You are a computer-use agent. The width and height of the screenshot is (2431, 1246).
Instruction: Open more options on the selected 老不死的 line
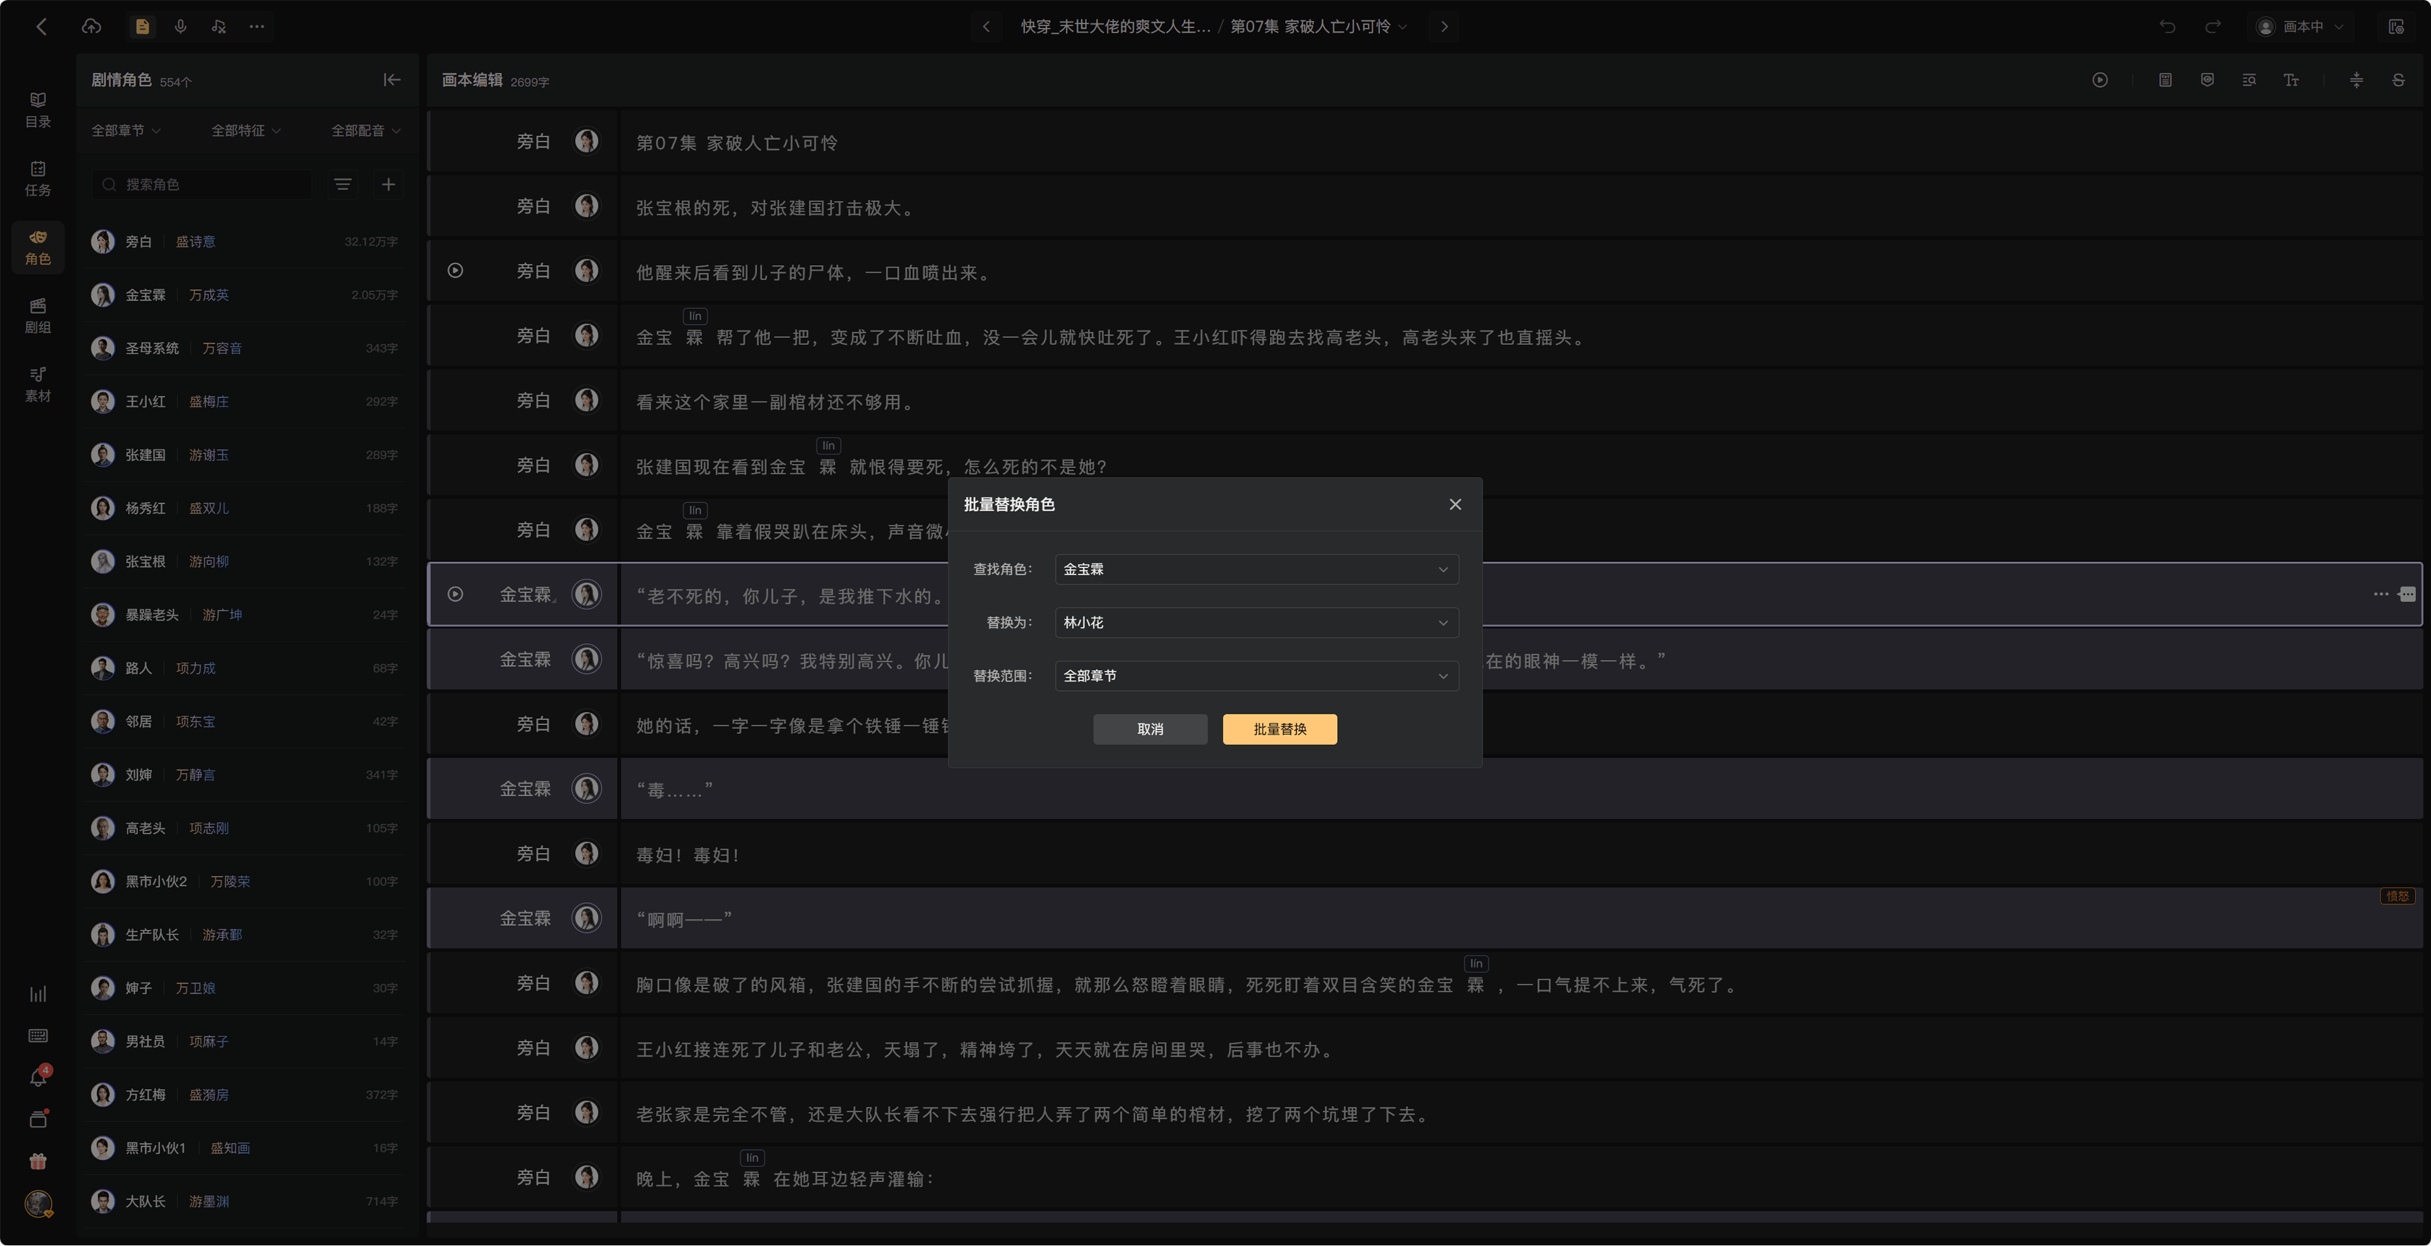pos(2381,594)
